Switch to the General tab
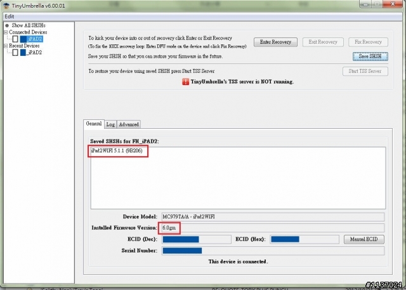Viewport: 406px width, 290px height. (x=94, y=124)
